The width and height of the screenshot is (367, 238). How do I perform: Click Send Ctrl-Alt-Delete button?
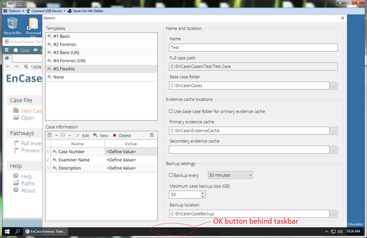[x=92, y=11]
